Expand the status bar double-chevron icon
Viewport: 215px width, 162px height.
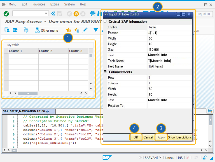tap(140, 158)
